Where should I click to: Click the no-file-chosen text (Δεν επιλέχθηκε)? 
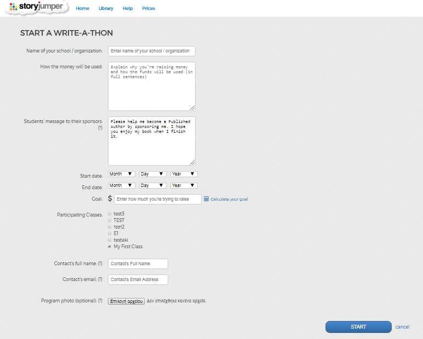tap(176, 301)
